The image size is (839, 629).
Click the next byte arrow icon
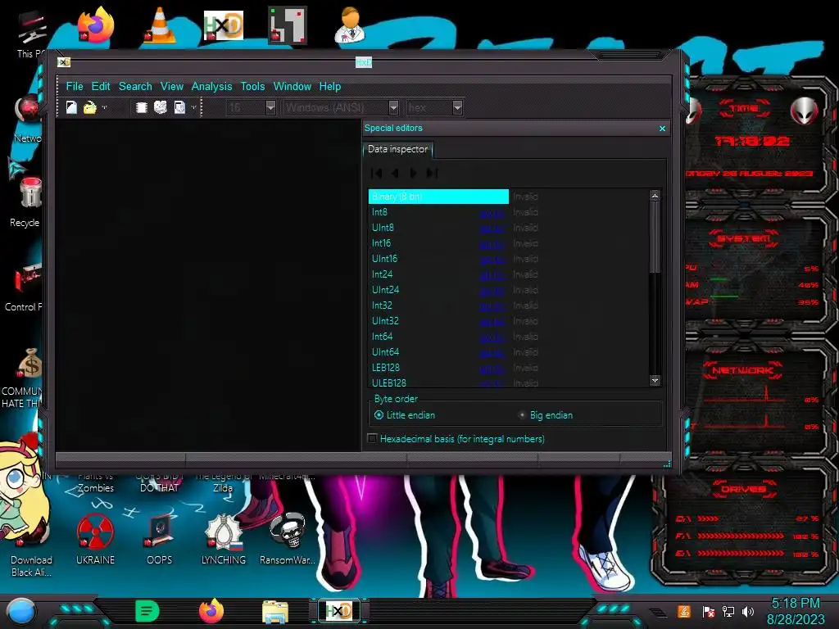(x=413, y=174)
